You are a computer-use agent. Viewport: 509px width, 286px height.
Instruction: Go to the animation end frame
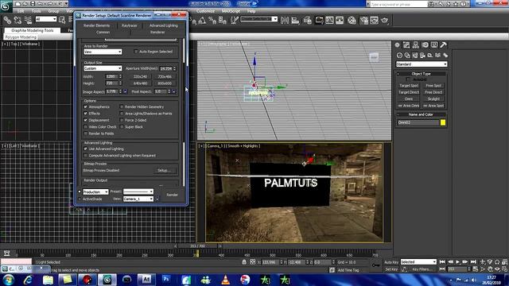coord(473,261)
